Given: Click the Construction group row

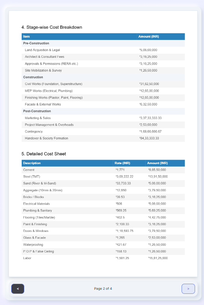Looking at the screenshot, I should point(103,77).
